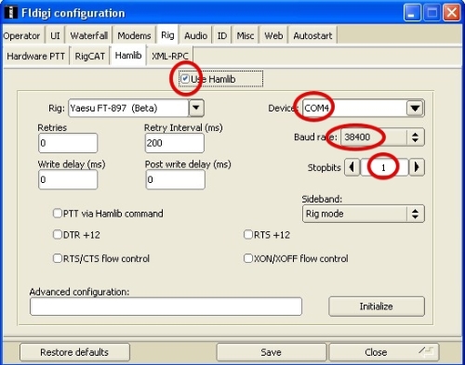Screen dimensions: 465x365
Task: Click the Yaesu FT-897 (Beta) rig field
Action: pos(128,108)
